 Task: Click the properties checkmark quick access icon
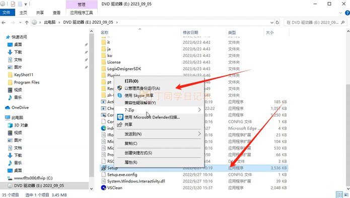coord(13,4)
